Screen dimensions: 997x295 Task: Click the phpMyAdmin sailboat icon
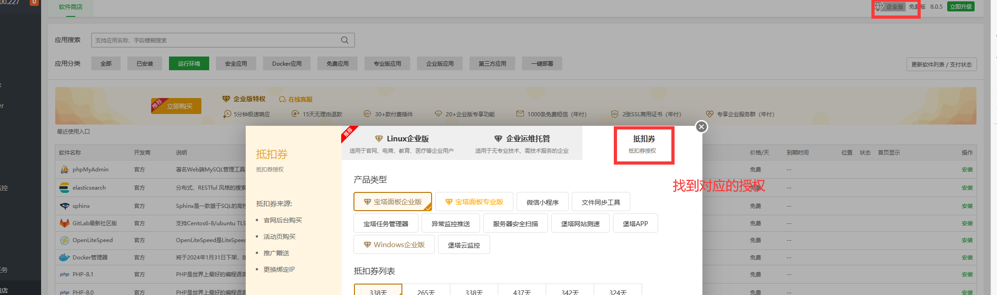(64, 170)
